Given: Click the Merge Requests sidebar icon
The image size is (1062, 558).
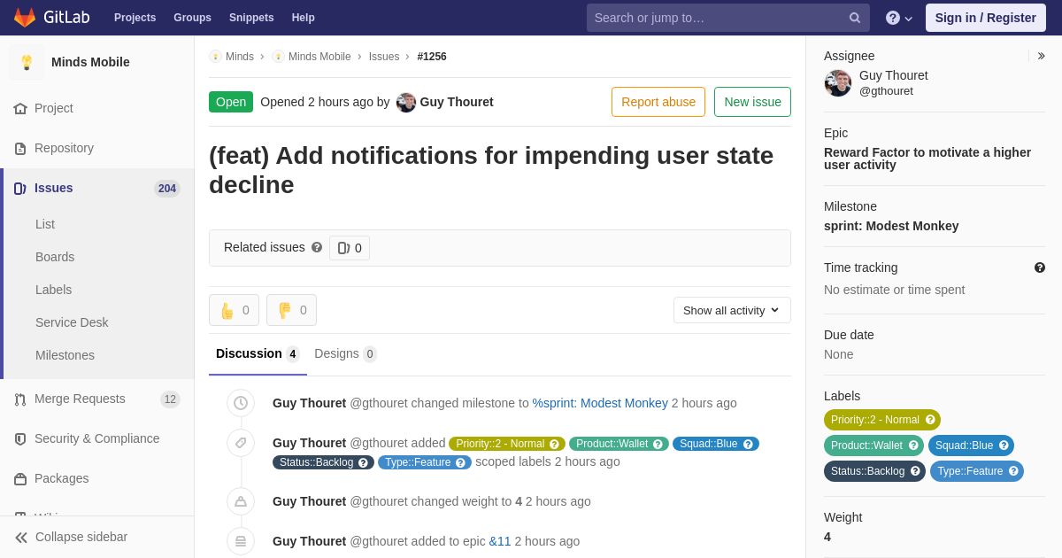Looking at the screenshot, I should tap(20, 399).
